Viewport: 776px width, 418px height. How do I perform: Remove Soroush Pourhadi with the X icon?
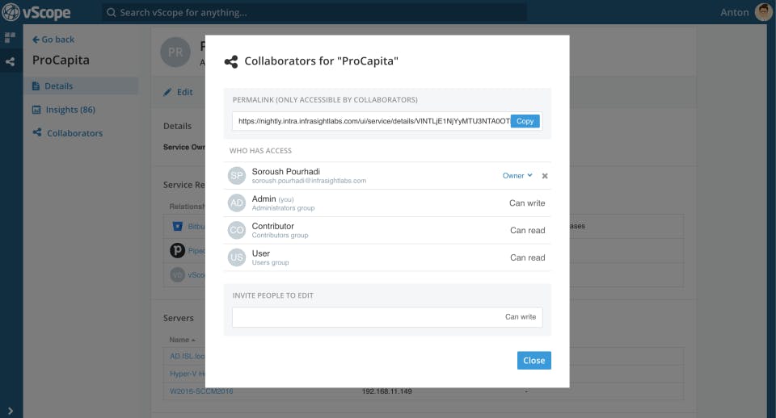pos(545,176)
